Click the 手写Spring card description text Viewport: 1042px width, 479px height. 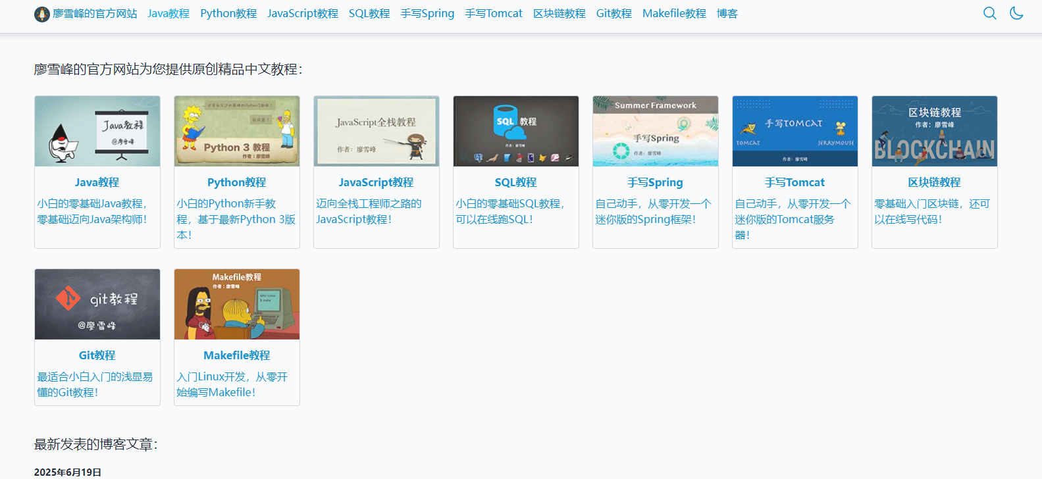(x=653, y=212)
